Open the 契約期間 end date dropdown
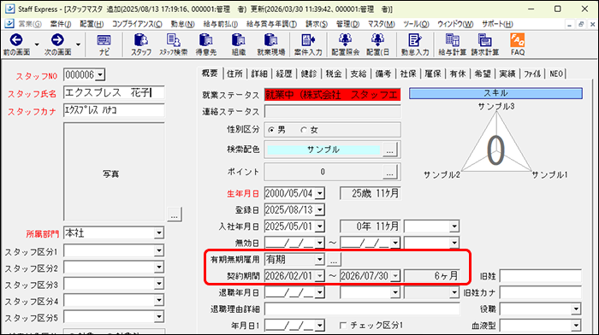This screenshot has width=599, height=335. (x=395, y=276)
